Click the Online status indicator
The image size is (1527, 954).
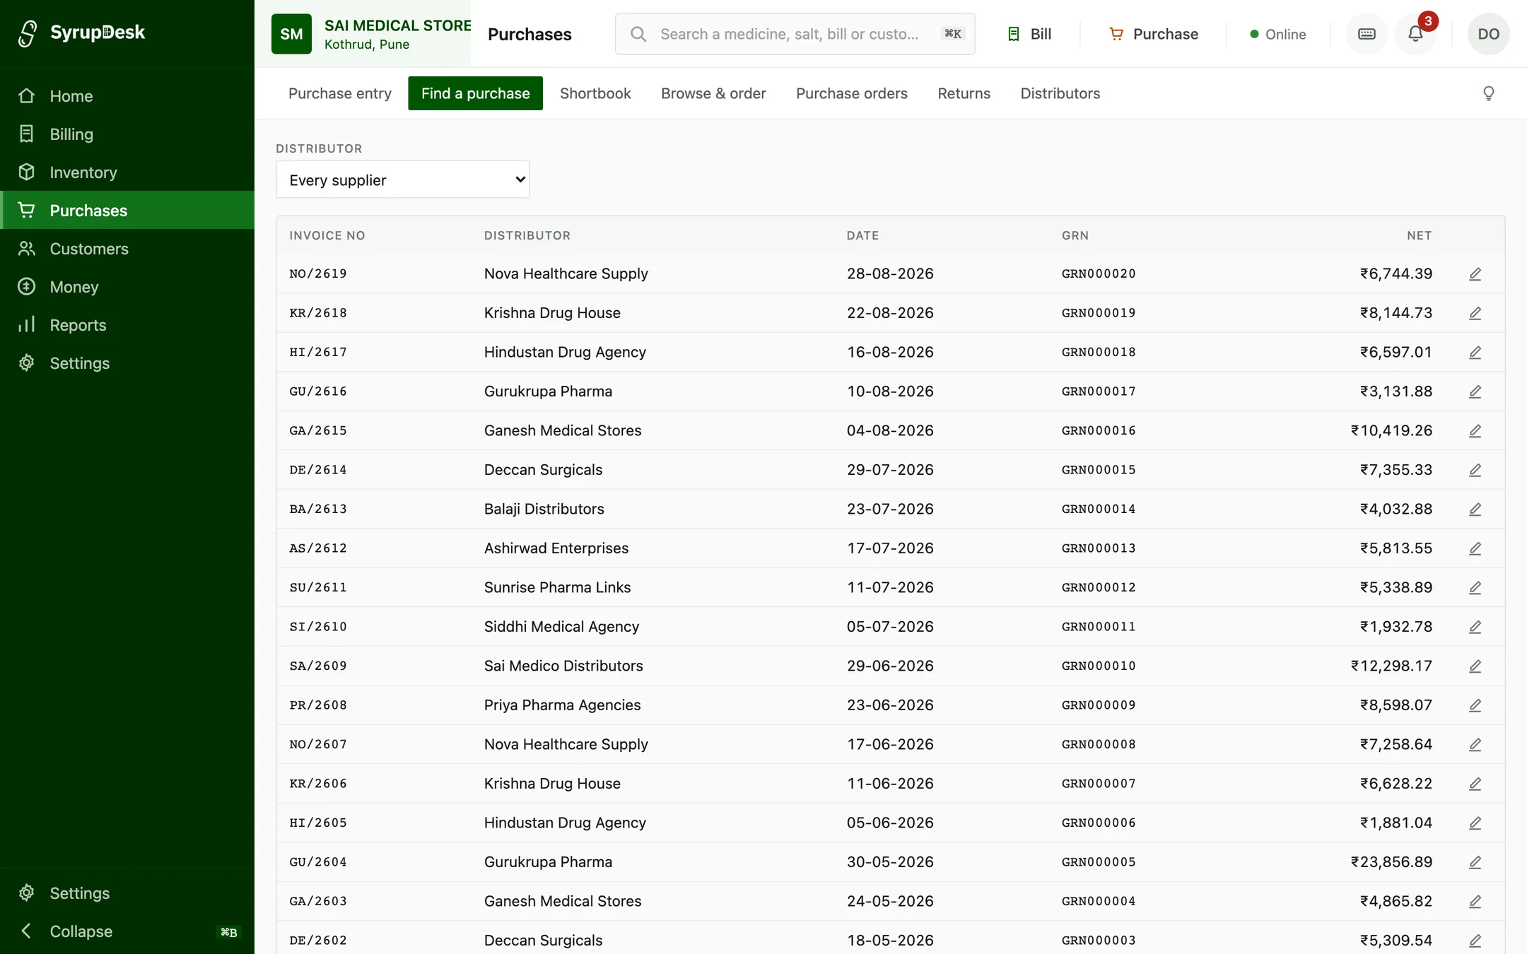coord(1277,34)
